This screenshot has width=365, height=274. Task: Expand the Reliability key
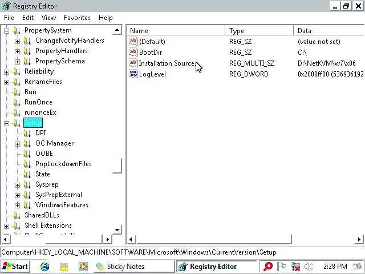7,72
